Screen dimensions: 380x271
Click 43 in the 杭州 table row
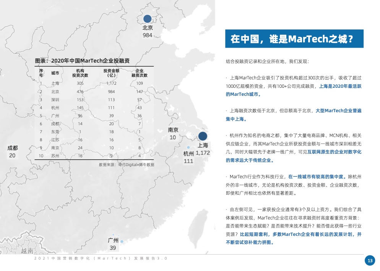(140, 108)
